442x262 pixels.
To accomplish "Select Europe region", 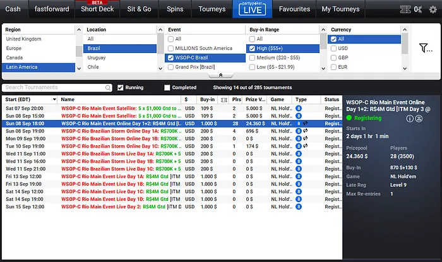I will [x=39, y=49].
